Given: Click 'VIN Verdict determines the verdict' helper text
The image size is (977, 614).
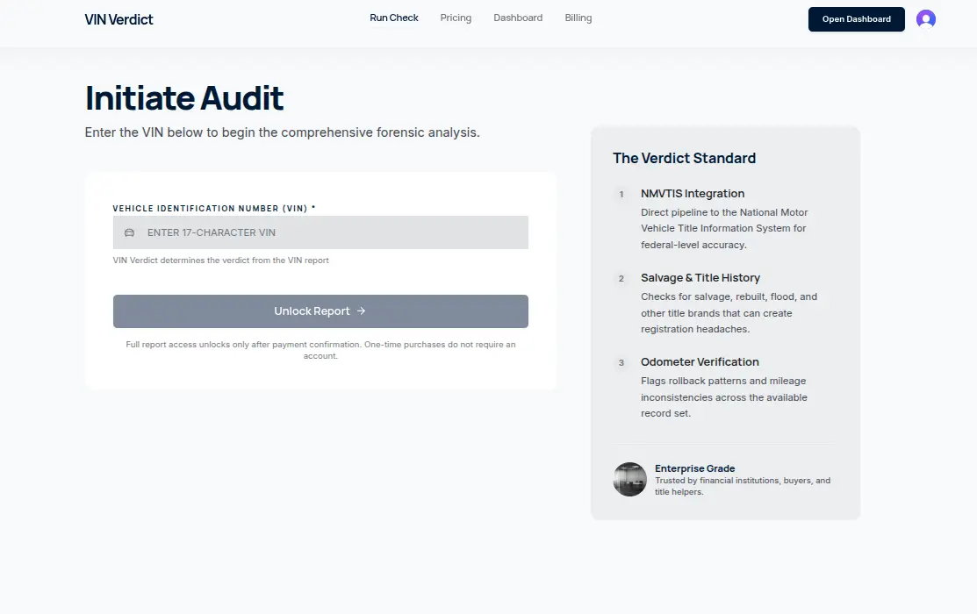Looking at the screenshot, I should tap(220, 261).
